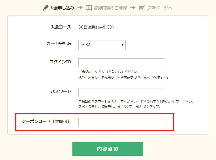Open the VISA card company dropdown
The width and height of the screenshot is (216, 160).
(x=102, y=45)
